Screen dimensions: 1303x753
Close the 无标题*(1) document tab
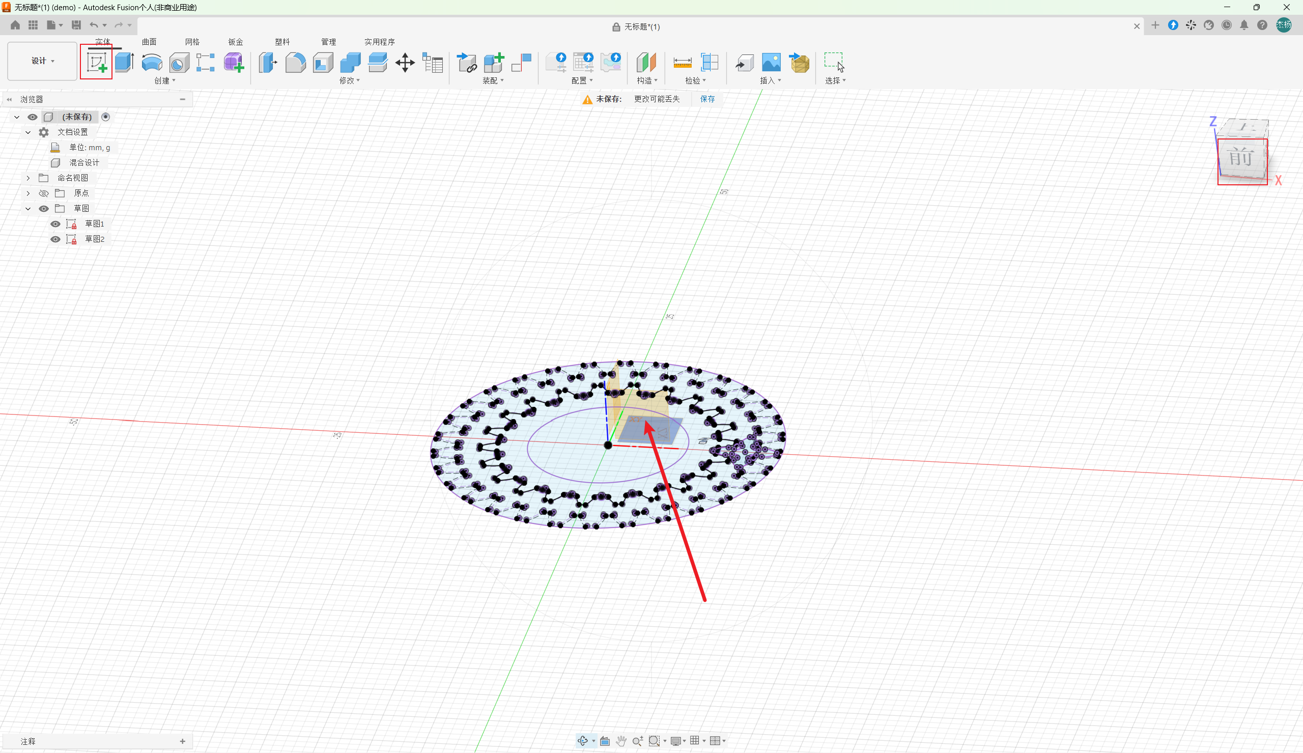pyautogui.click(x=1137, y=26)
